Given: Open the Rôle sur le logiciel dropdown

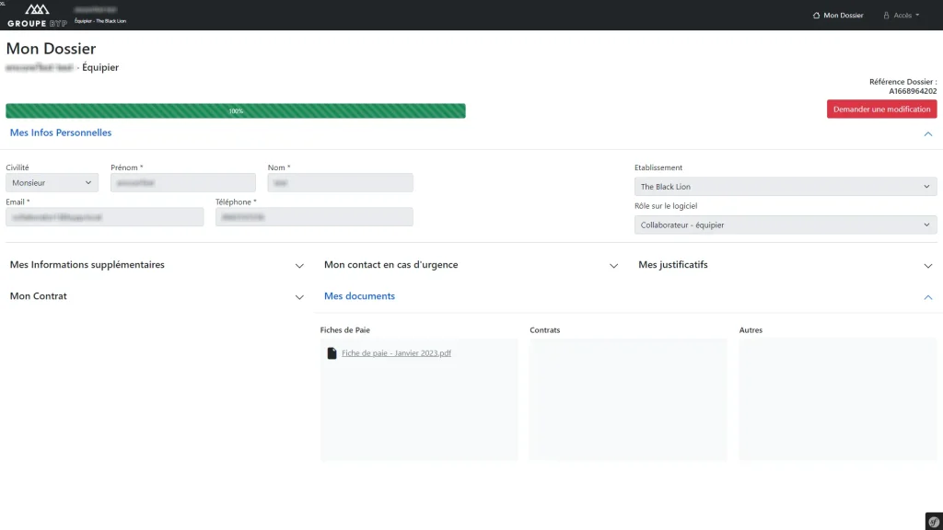Looking at the screenshot, I should [x=785, y=225].
